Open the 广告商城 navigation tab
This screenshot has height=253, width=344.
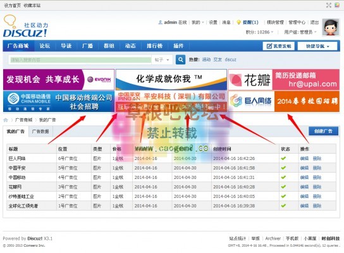(18, 46)
